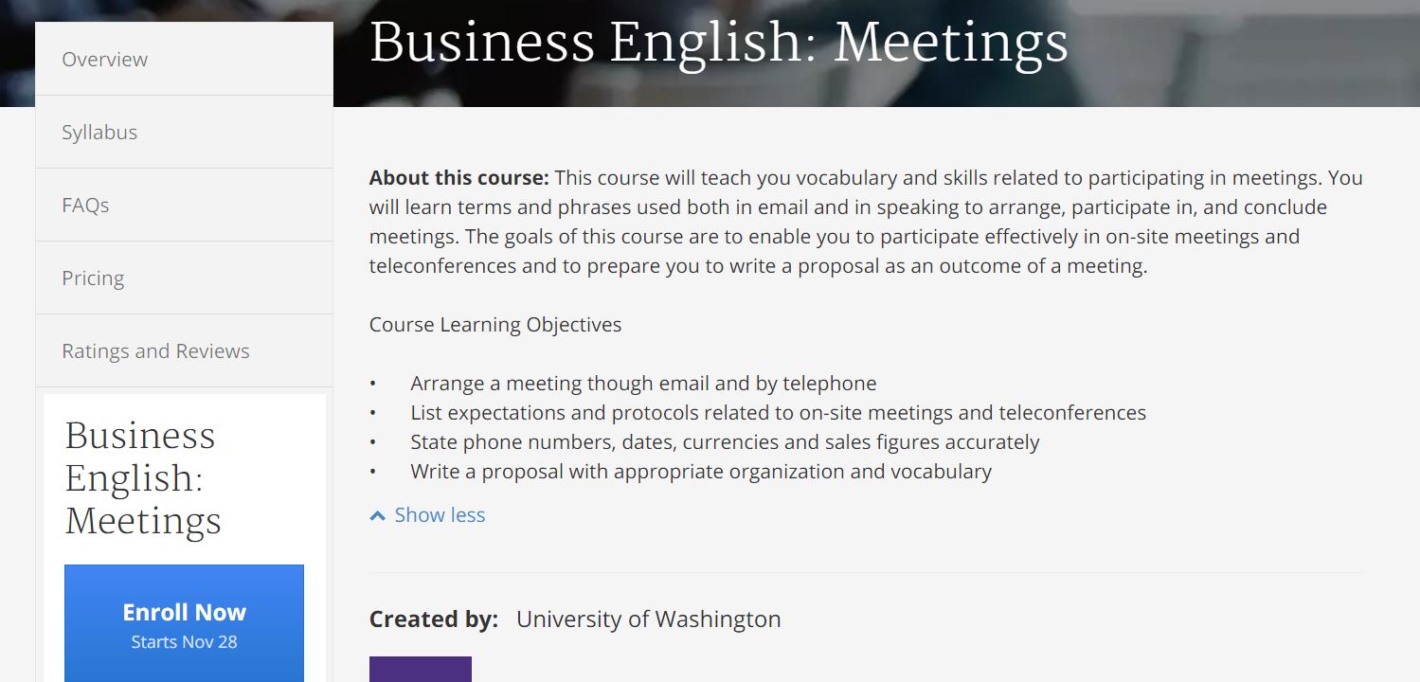The width and height of the screenshot is (1420, 682).
Task: Click the Show less link text
Action: 440,515
